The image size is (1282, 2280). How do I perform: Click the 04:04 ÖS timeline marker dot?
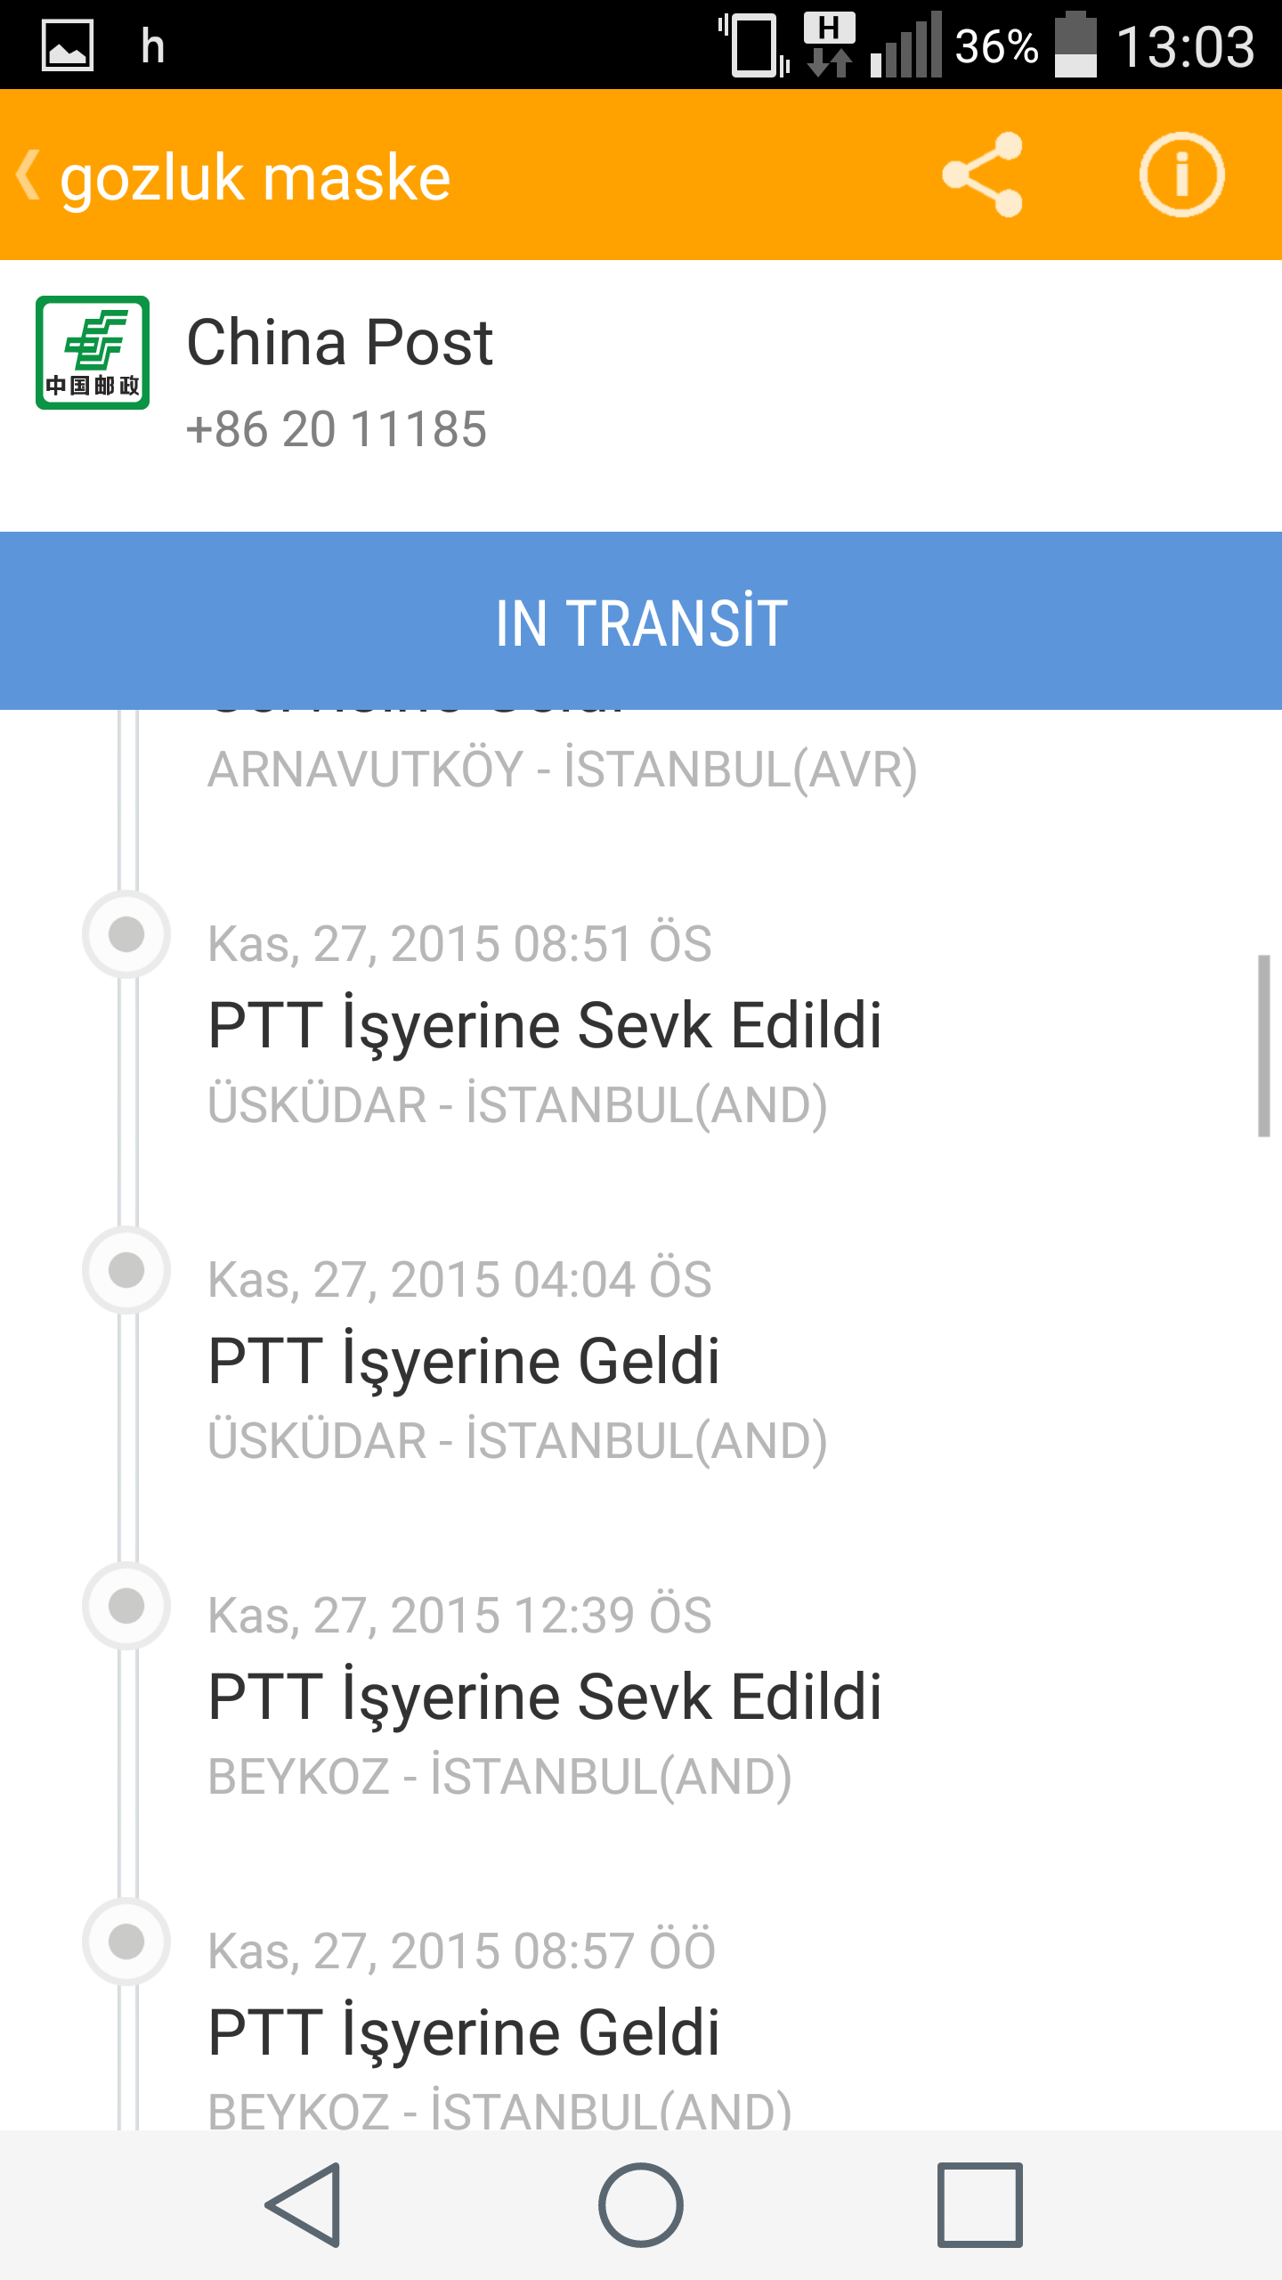point(126,1270)
